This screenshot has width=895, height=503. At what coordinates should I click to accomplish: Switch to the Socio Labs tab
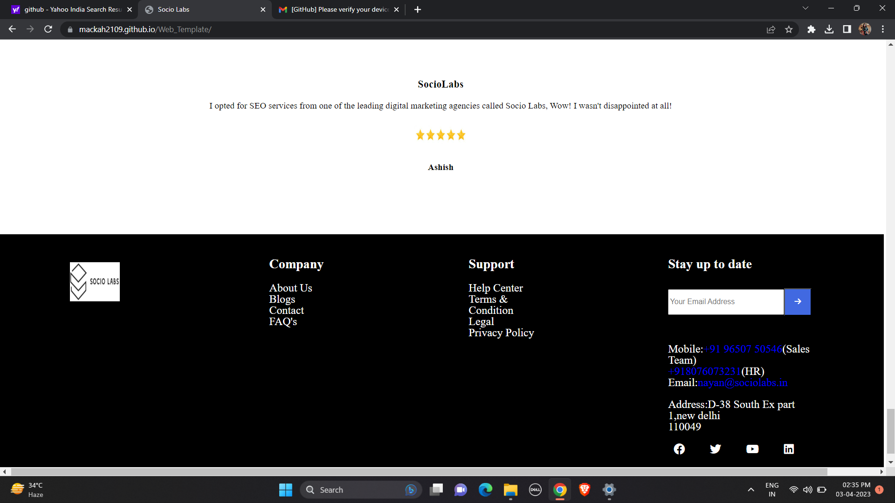tap(196, 9)
